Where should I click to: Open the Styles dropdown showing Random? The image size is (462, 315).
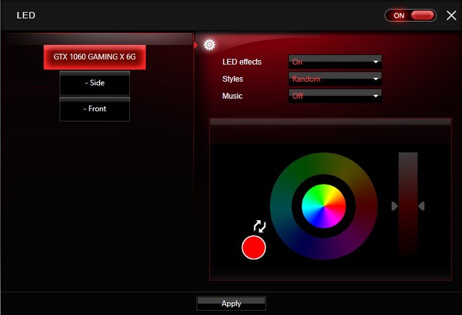click(x=335, y=79)
